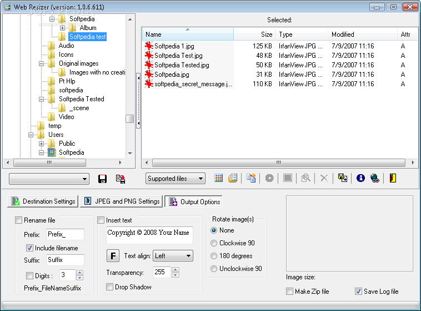
Task: Click the F font button
Action: point(113,255)
